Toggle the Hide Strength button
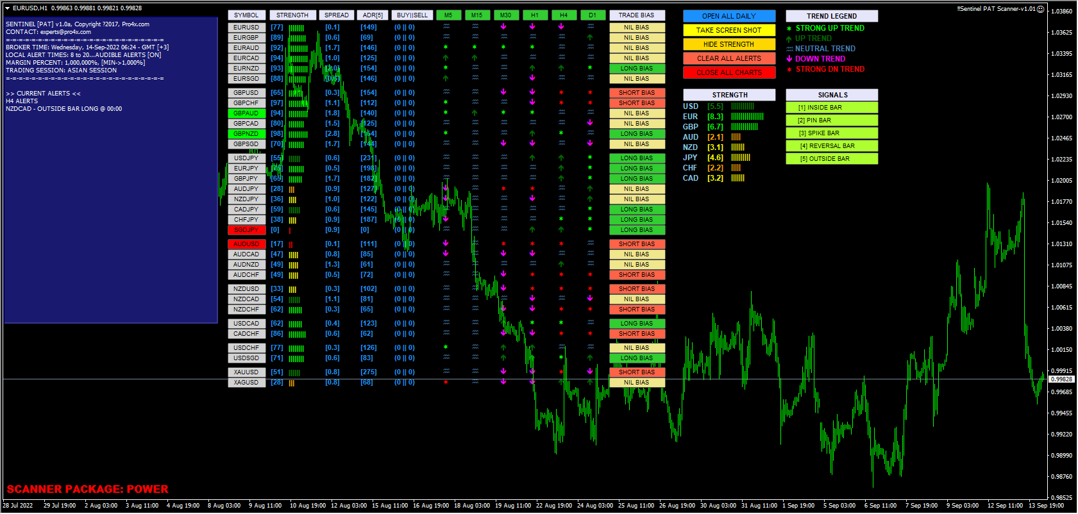Screen dimensions: 1078x514 [x=728, y=44]
